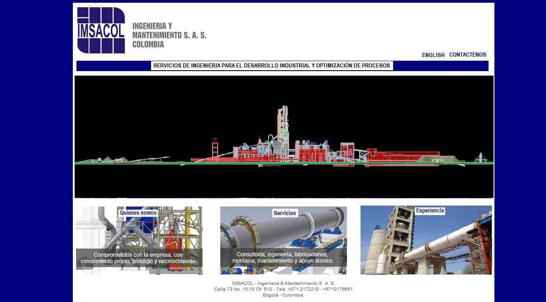
Task: Open the Quienes somos label
Action: pyautogui.click(x=138, y=213)
